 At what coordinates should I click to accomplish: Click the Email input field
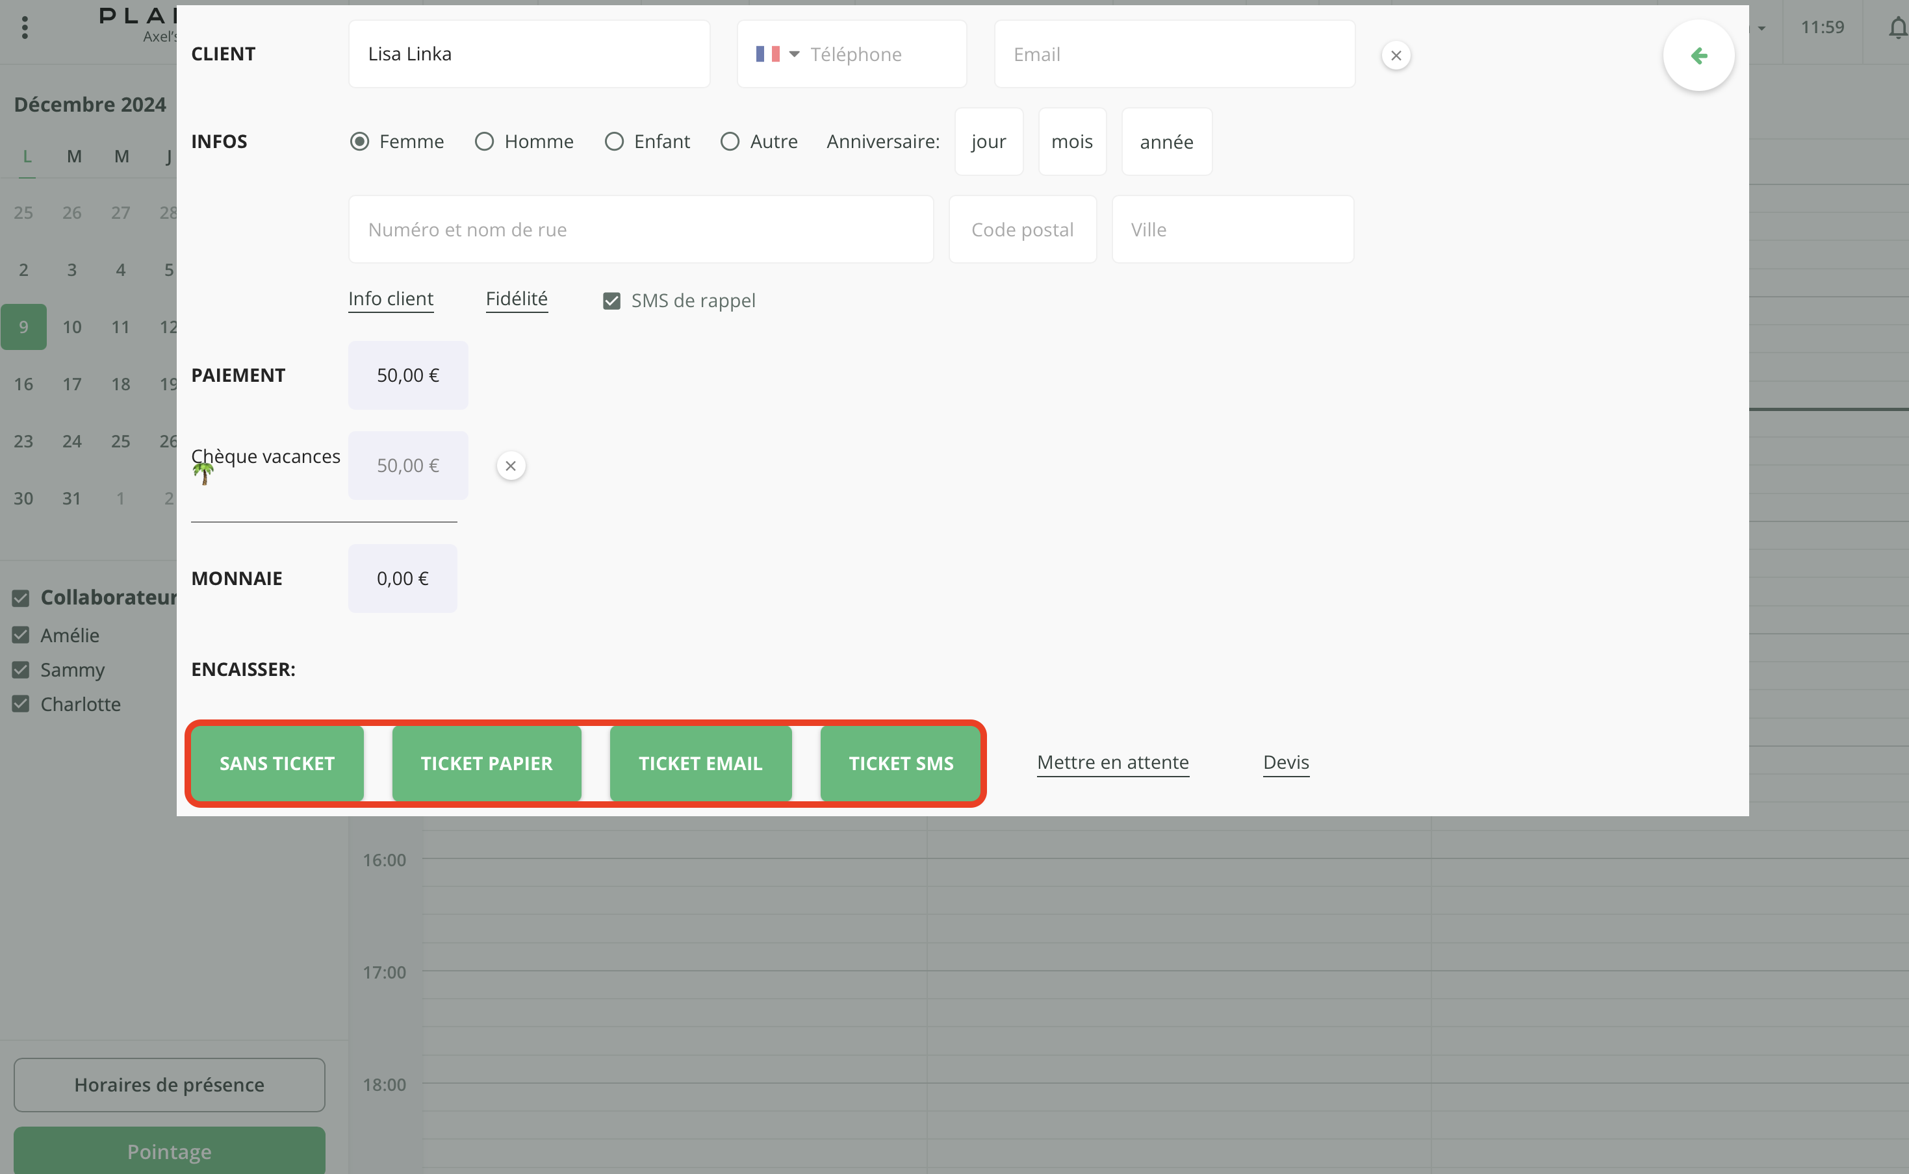coord(1174,55)
